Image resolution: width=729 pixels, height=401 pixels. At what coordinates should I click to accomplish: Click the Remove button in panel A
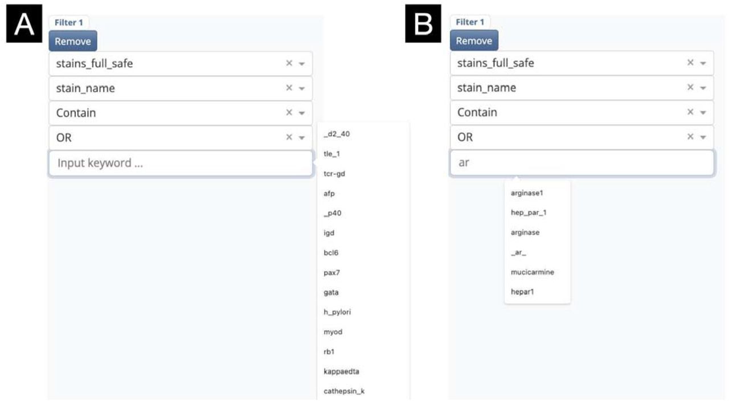(x=73, y=41)
